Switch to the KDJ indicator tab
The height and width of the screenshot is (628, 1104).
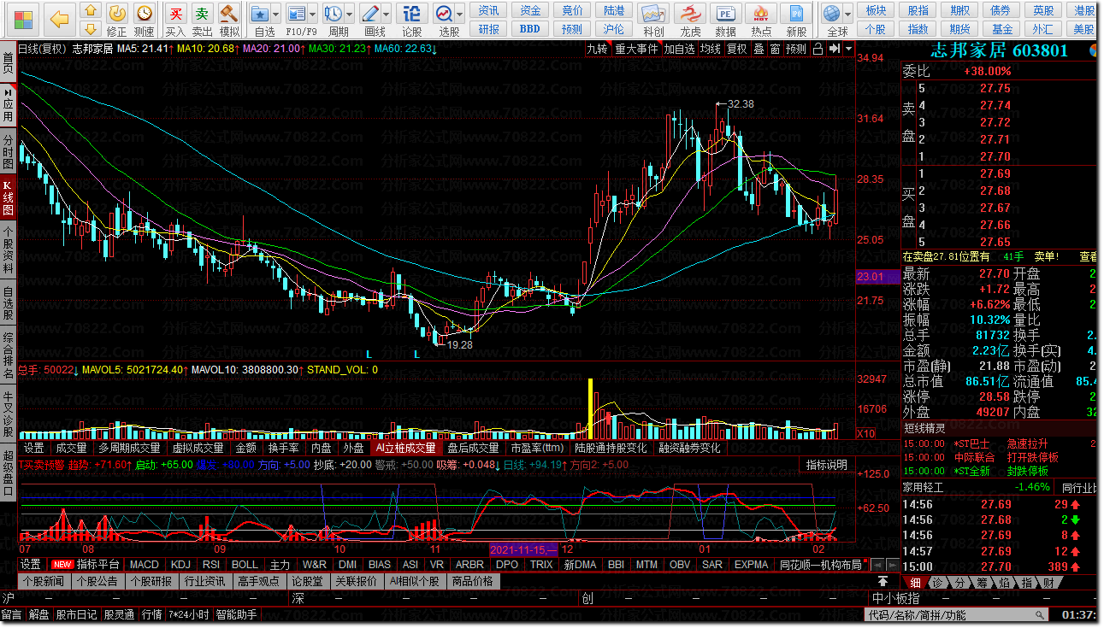(x=180, y=565)
